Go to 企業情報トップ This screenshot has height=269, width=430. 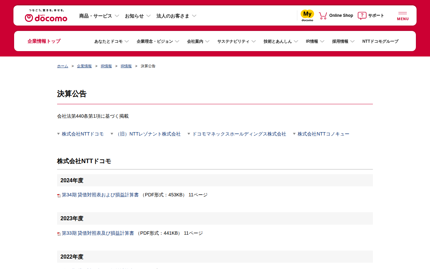pyautogui.click(x=44, y=41)
